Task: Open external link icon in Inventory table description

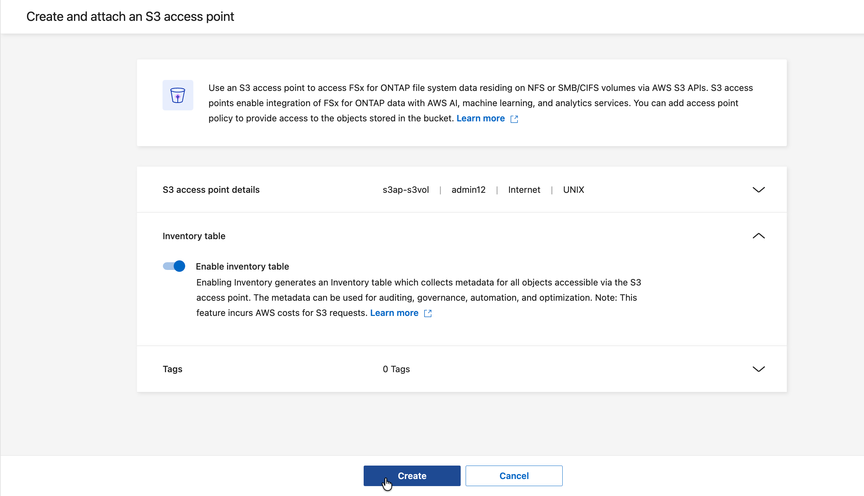Action: tap(428, 313)
